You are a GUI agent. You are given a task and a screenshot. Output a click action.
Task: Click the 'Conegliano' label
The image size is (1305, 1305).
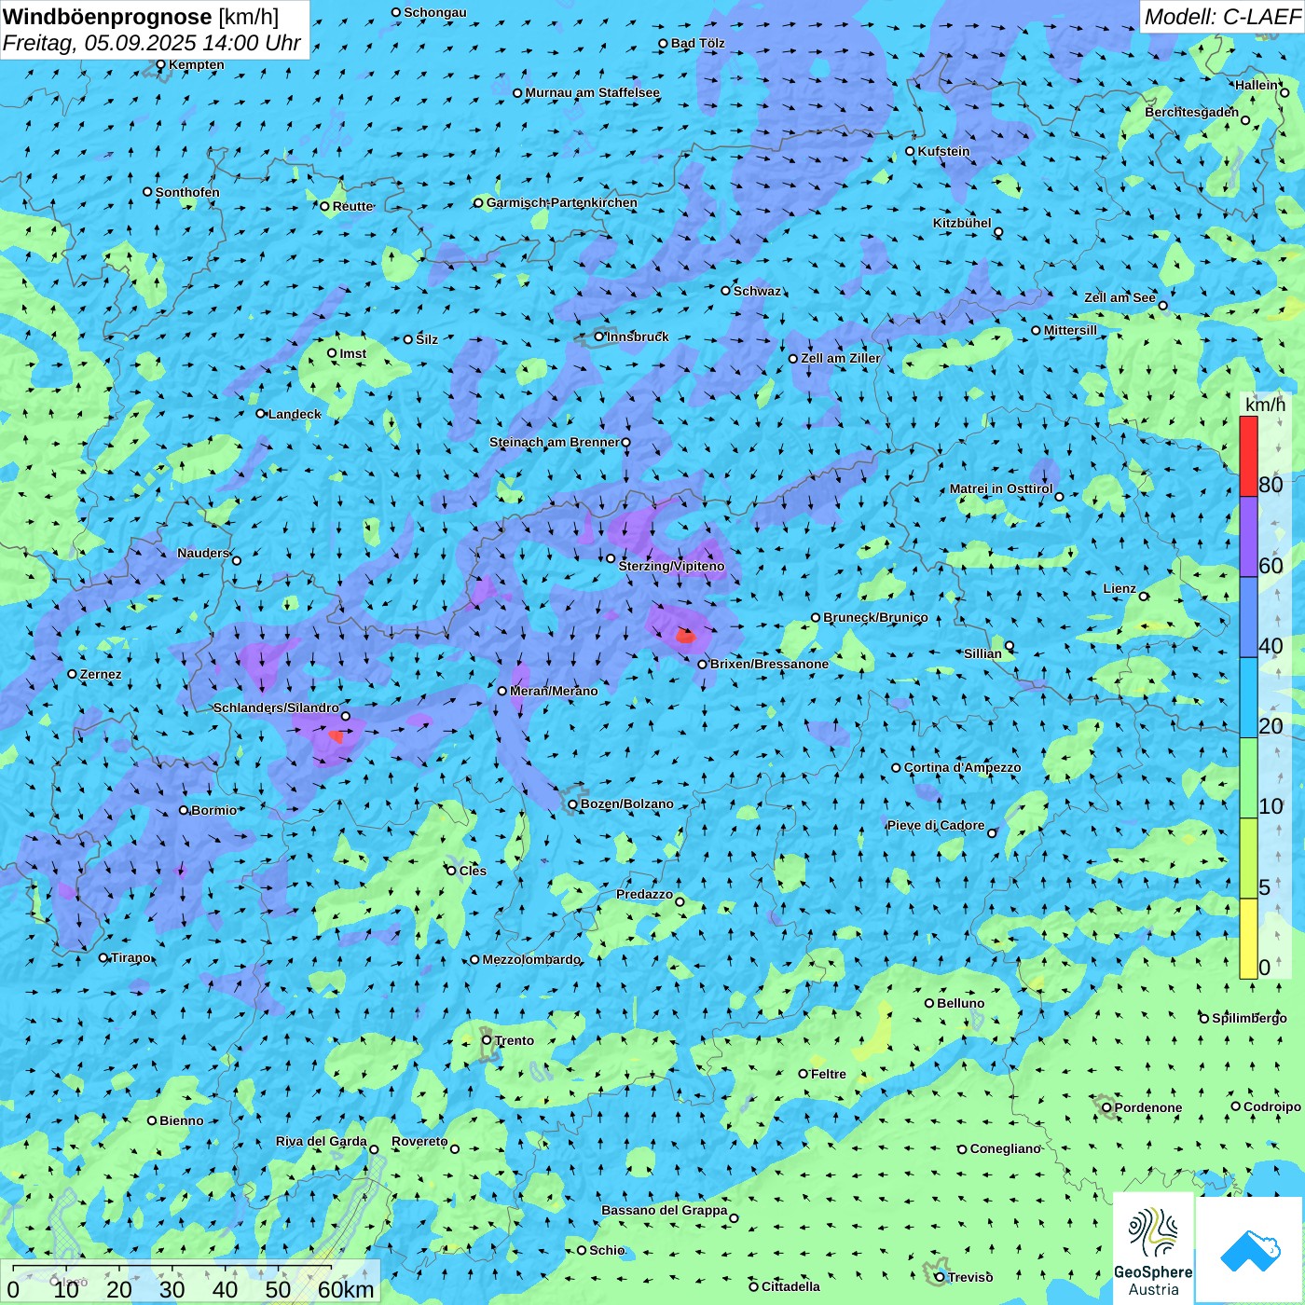coord(1005,1148)
